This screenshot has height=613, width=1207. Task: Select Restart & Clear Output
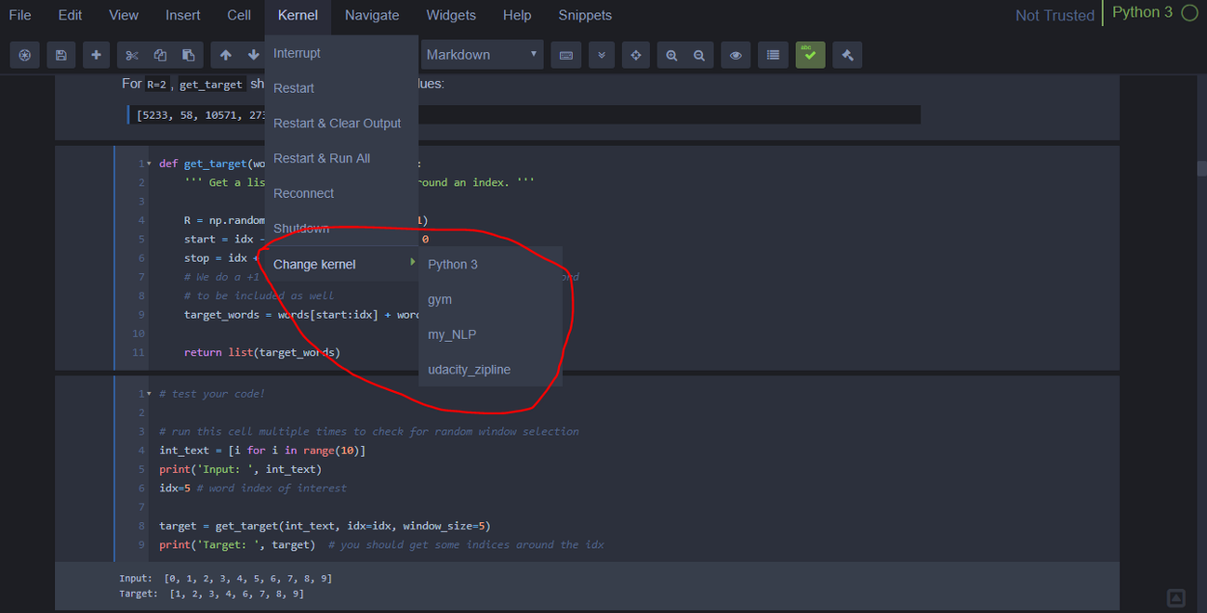(x=342, y=123)
